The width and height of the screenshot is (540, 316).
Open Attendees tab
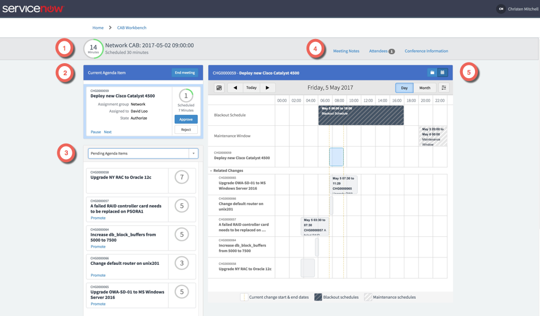(x=378, y=51)
